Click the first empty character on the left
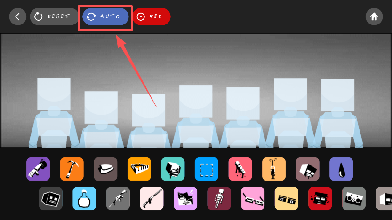Image resolution: width=392 pixels, height=220 pixels. pos(54,112)
